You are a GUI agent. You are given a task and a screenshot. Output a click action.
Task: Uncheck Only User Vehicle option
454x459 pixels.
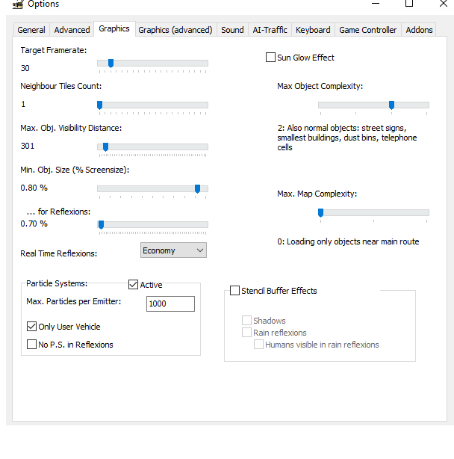pos(31,327)
